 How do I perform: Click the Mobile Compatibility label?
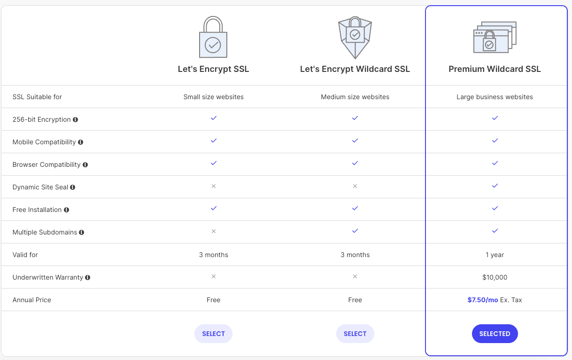pyautogui.click(x=44, y=142)
